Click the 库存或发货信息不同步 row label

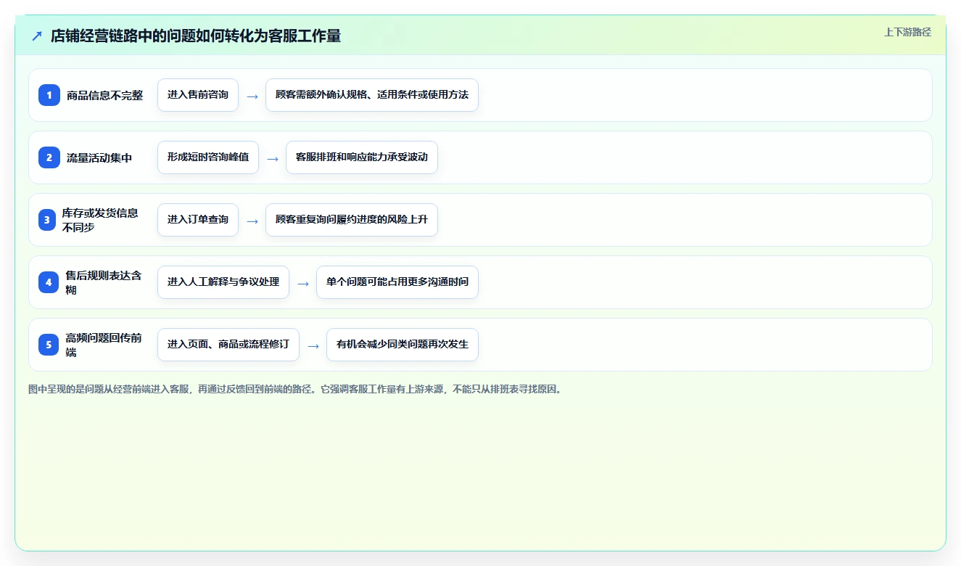[100, 220]
